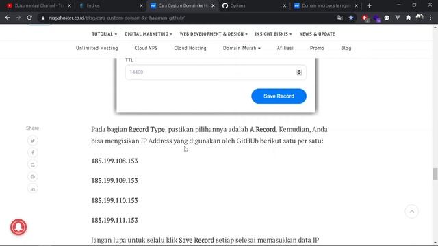Open the Unlimited Hosting link
The image size is (438, 246).
(97, 48)
